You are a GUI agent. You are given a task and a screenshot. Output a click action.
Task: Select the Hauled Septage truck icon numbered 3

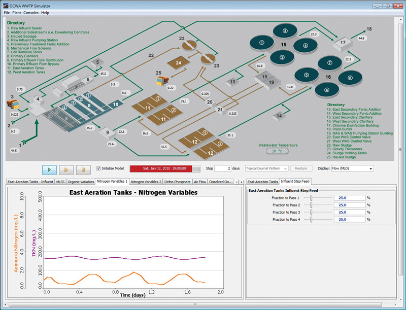12,105
